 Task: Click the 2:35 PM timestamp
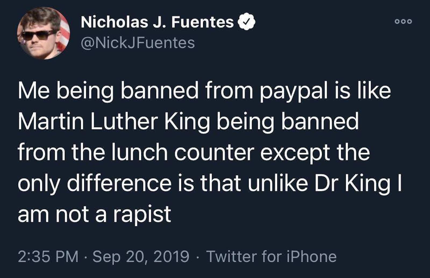[x=48, y=256]
